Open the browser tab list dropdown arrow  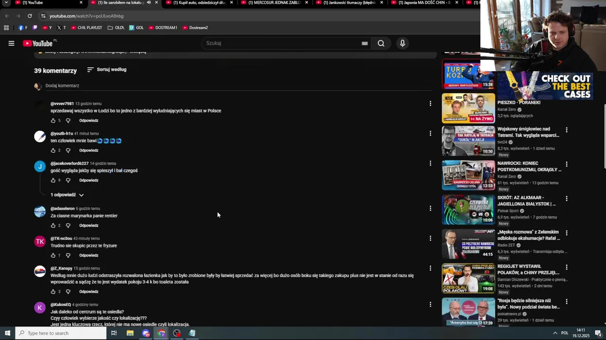click(x=6, y=3)
